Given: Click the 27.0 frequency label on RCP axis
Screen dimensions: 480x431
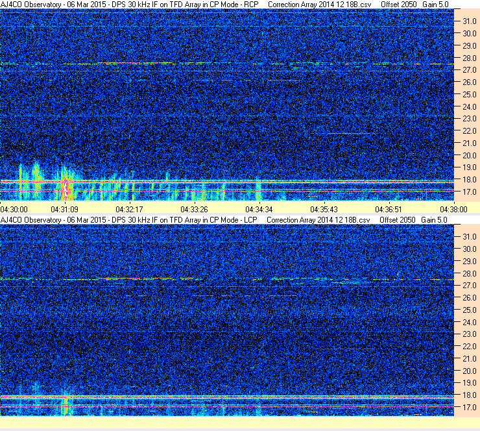Looking at the screenshot, I should (x=469, y=70).
